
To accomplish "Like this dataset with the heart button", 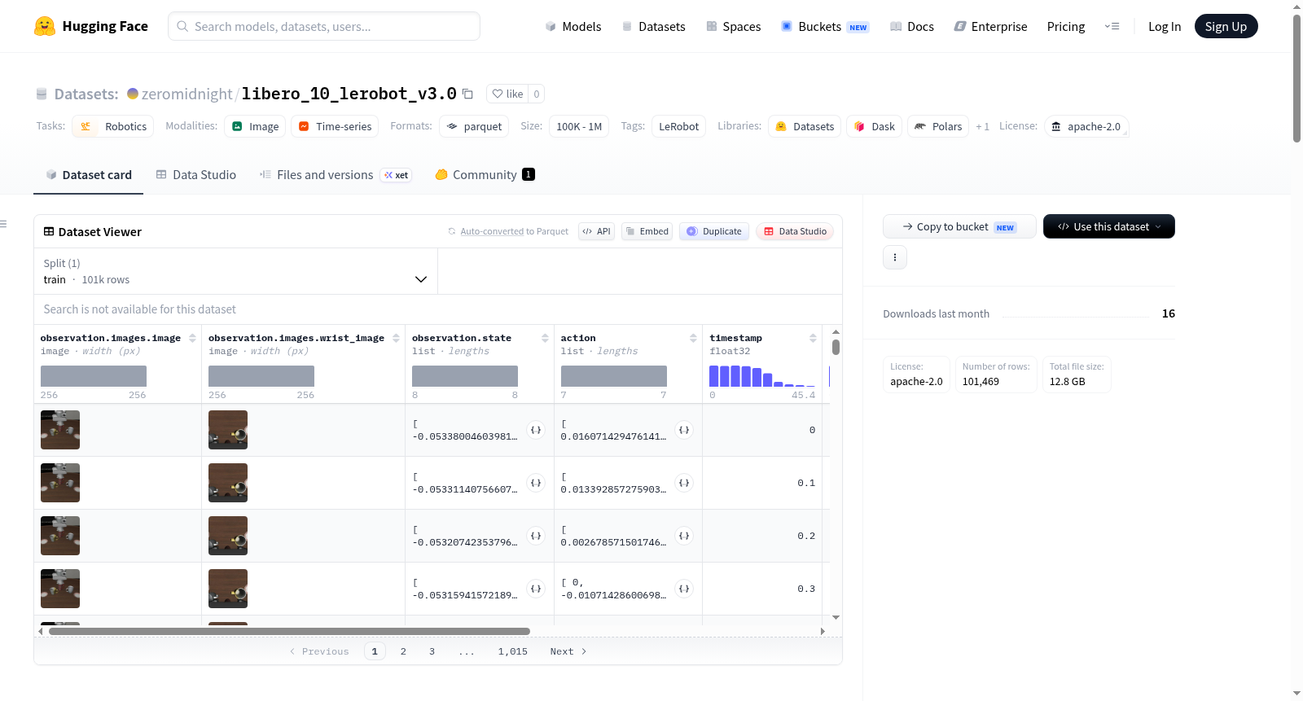I will 507,94.
